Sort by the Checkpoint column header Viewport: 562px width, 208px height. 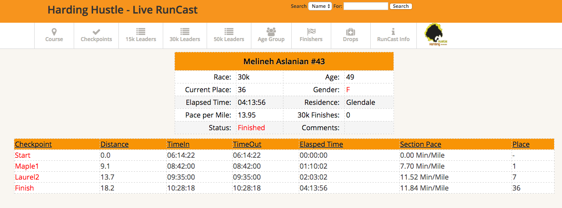point(33,144)
